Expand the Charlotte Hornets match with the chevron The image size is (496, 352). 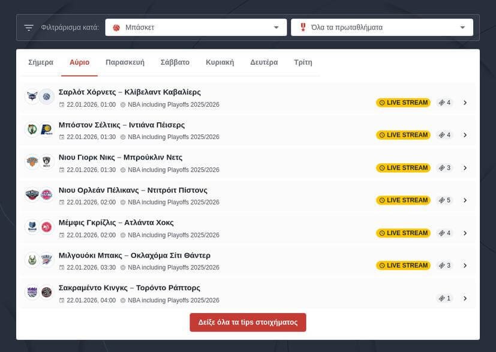coord(465,103)
